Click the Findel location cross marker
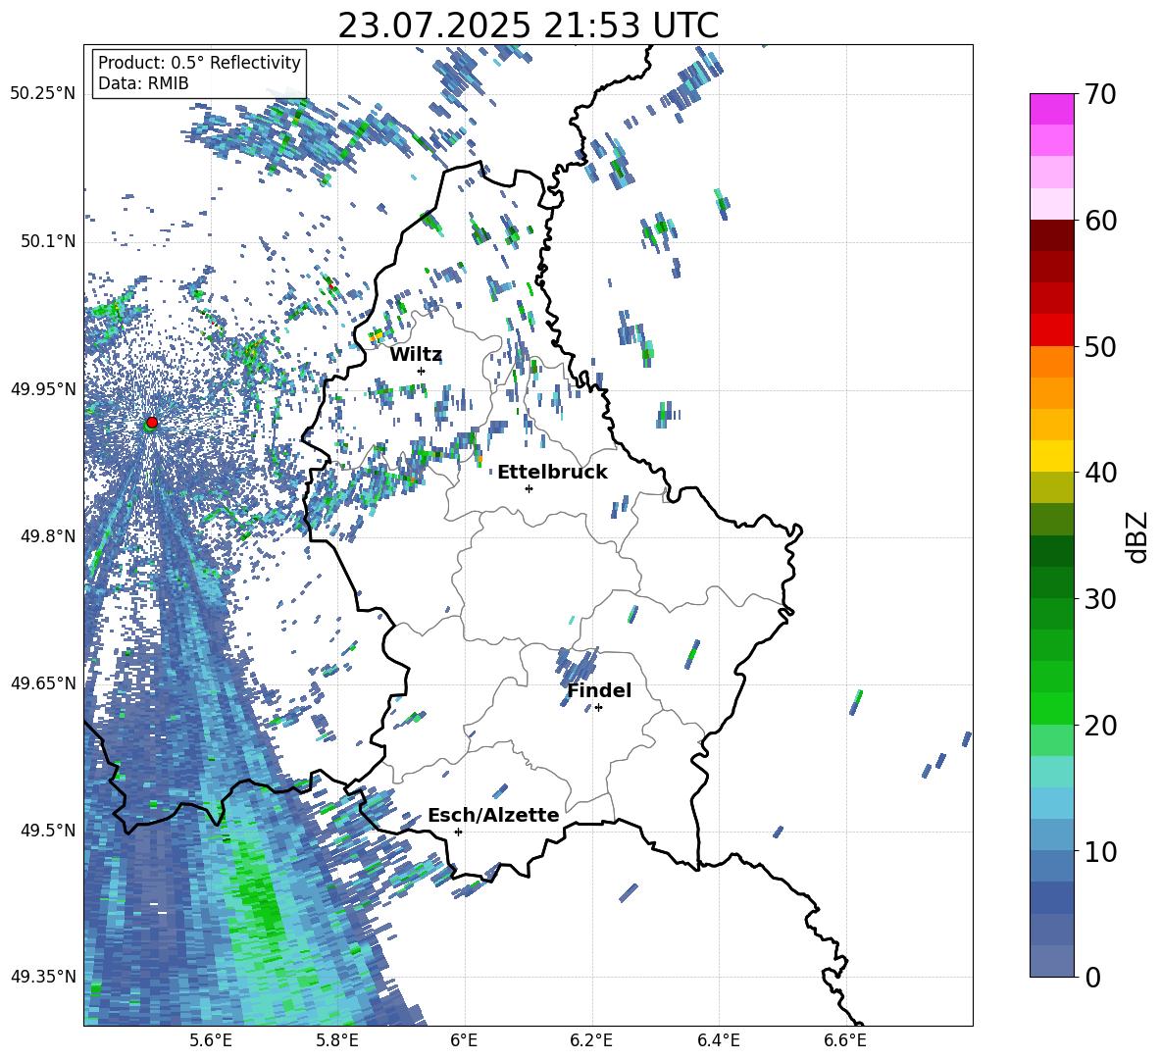 point(598,708)
